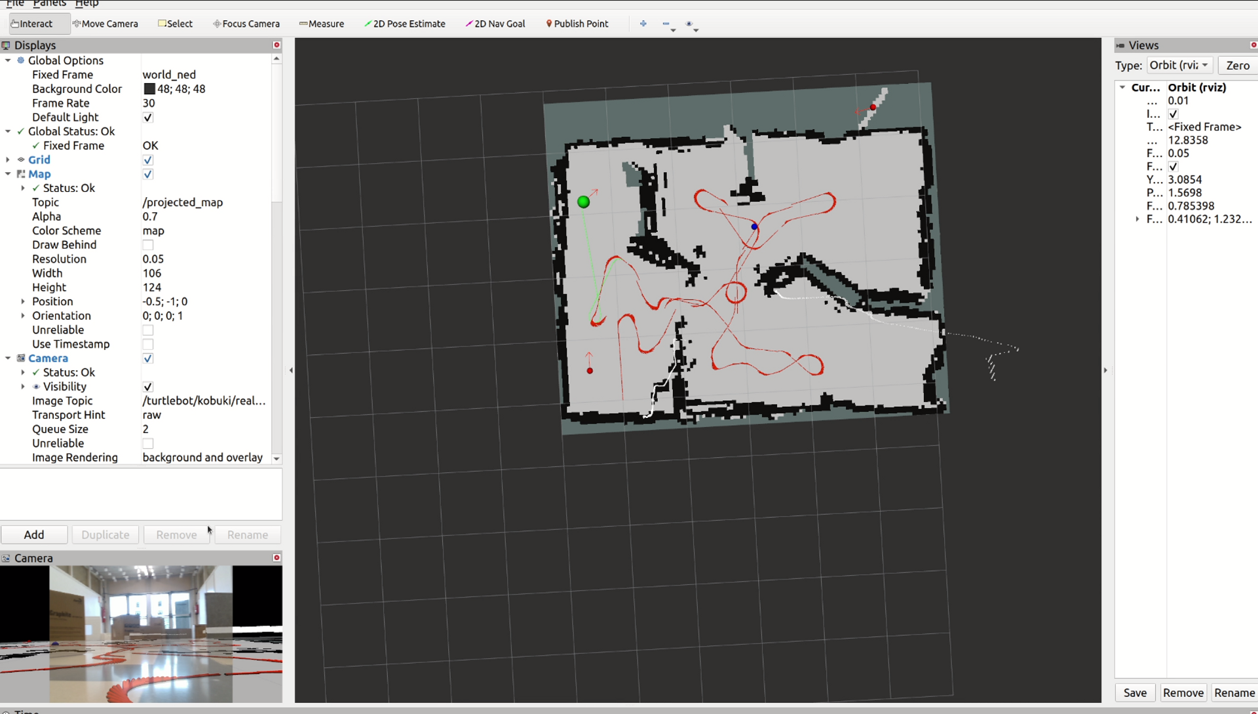Select the 2D Pose Estimate tool

pyautogui.click(x=404, y=24)
